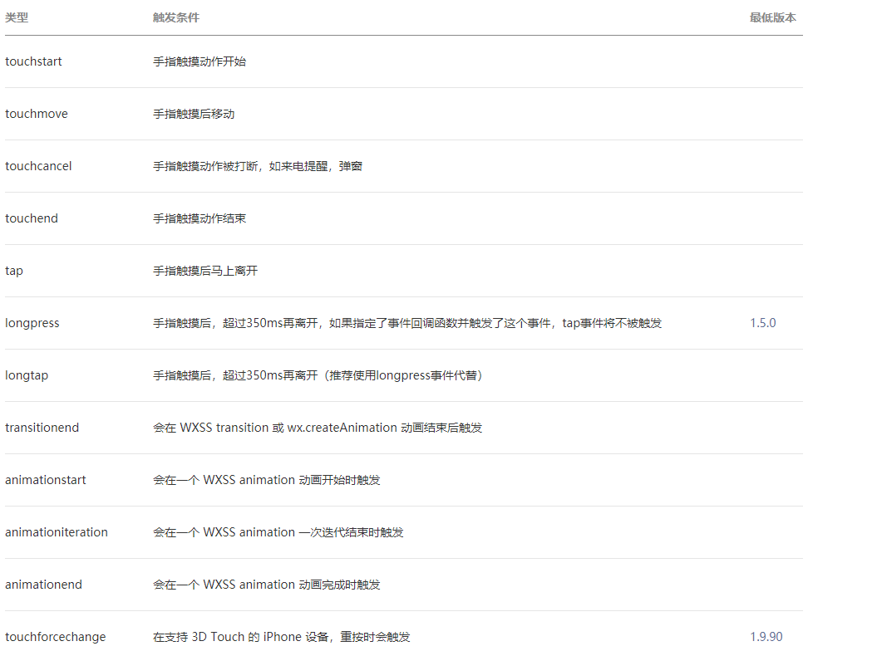Select the touchstart event name

click(x=33, y=61)
